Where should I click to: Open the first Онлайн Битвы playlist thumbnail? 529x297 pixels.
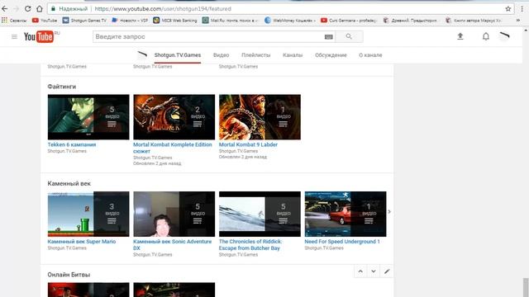click(x=88, y=290)
